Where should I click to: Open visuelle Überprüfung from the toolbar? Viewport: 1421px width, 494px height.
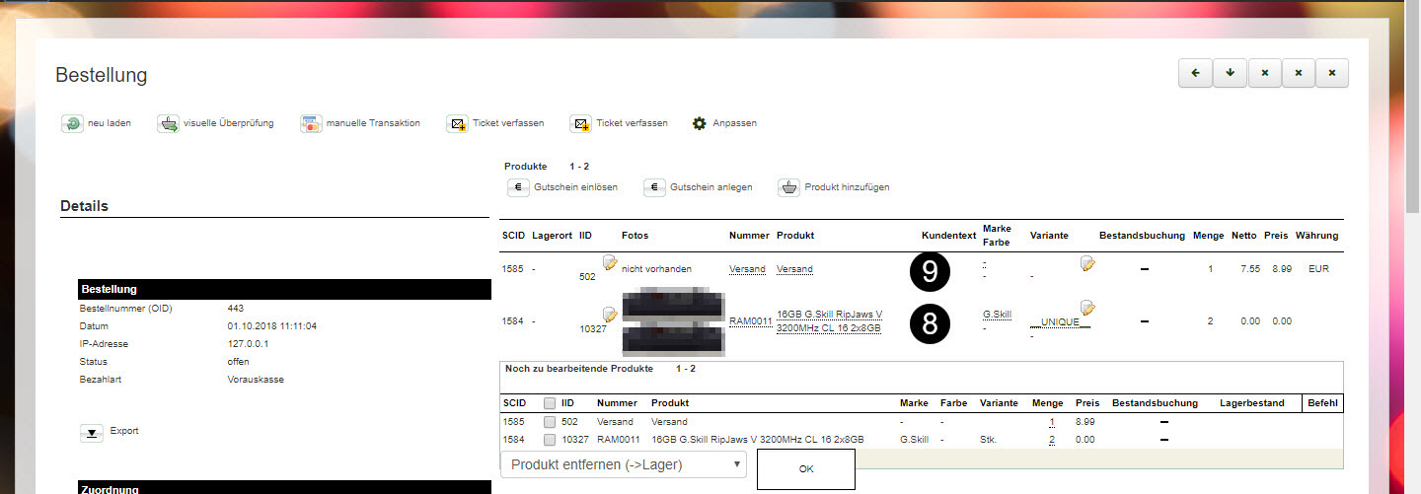[x=168, y=124]
